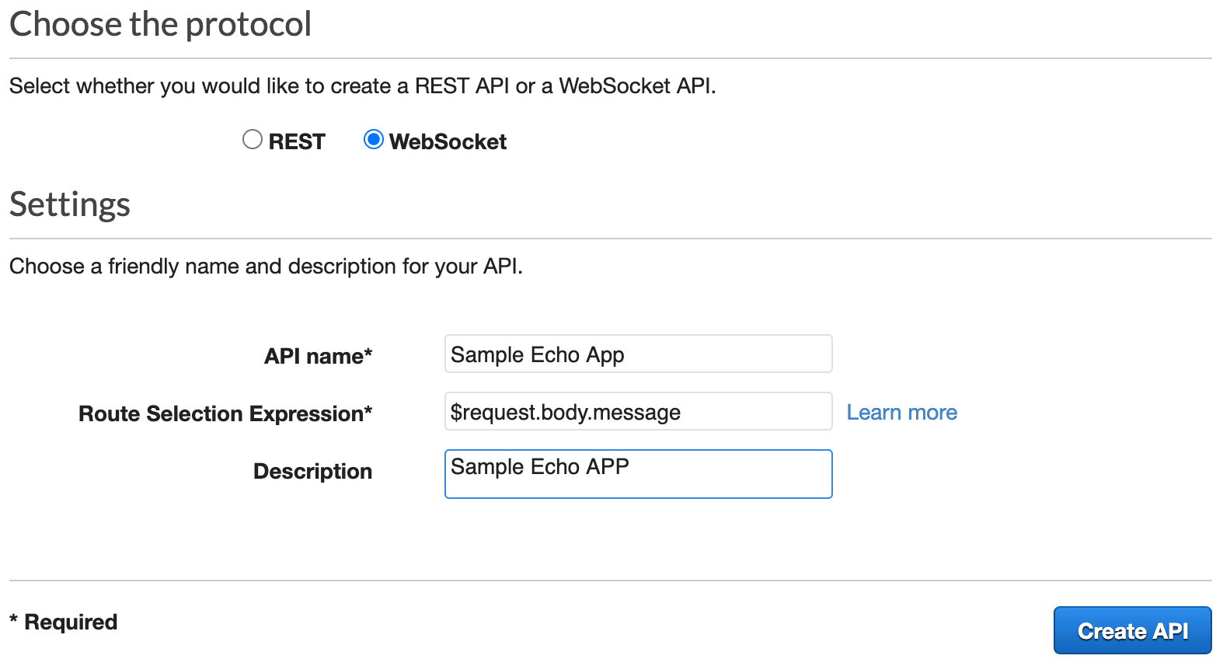The height and width of the screenshot is (659, 1223).
Task: Select the REST protocol option
Action: 252,139
